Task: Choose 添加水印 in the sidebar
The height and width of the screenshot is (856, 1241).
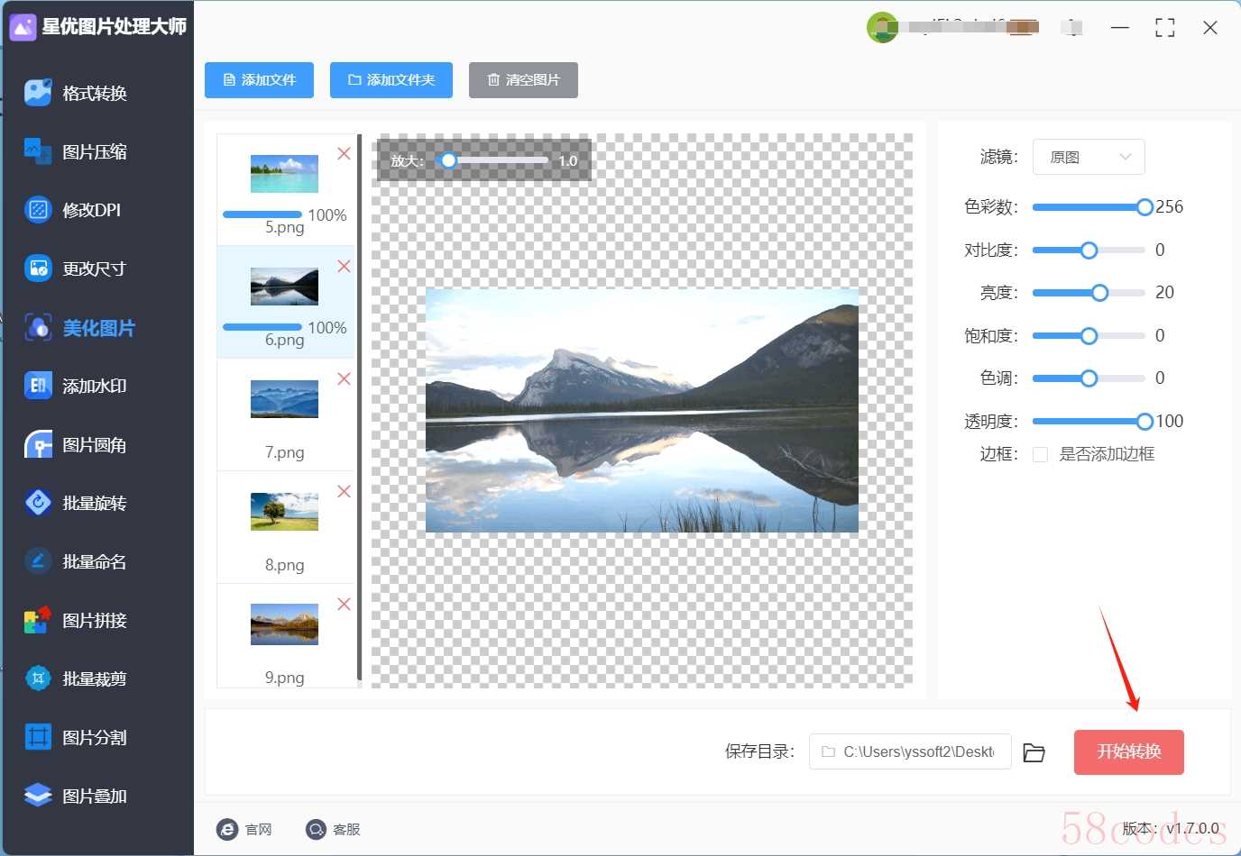Action: pyautogui.click(x=95, y=386)
